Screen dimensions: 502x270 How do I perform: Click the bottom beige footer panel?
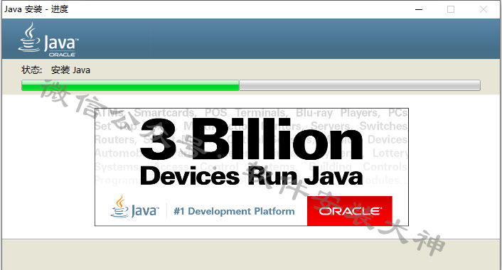point(251,254)
